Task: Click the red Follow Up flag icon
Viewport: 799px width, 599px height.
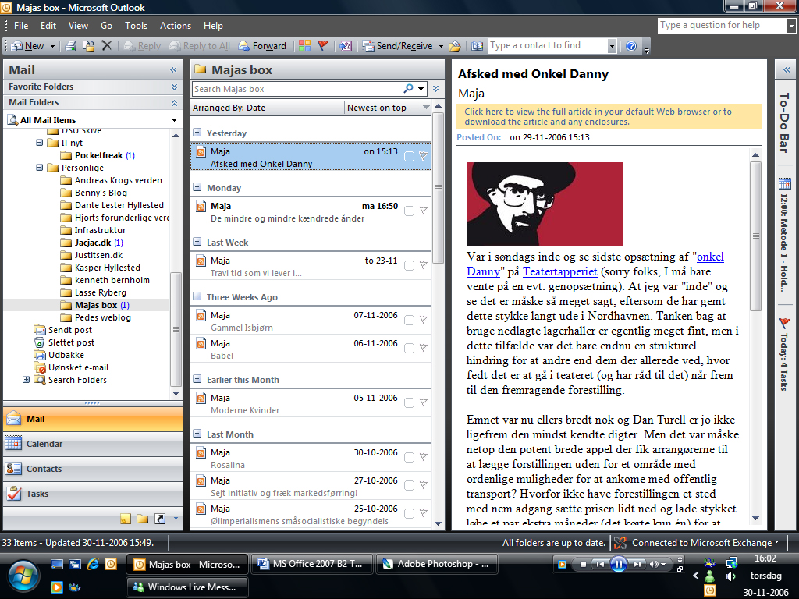Action: 323,46
